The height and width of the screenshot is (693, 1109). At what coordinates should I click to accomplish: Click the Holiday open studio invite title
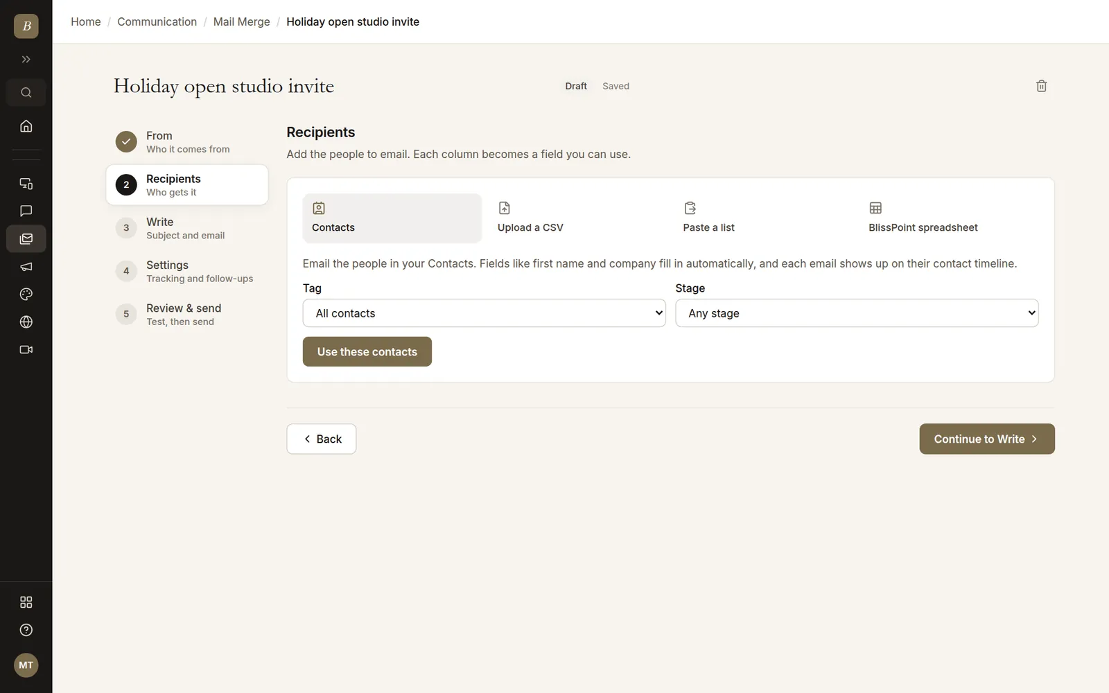[224, 86]
